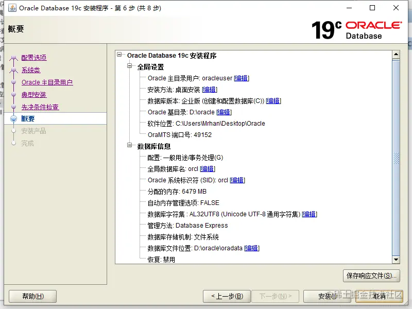The height and width of the screenshot is (309, 412).
Task: Maximize the Oracle installer window
Action: click(x=372, y=8)
